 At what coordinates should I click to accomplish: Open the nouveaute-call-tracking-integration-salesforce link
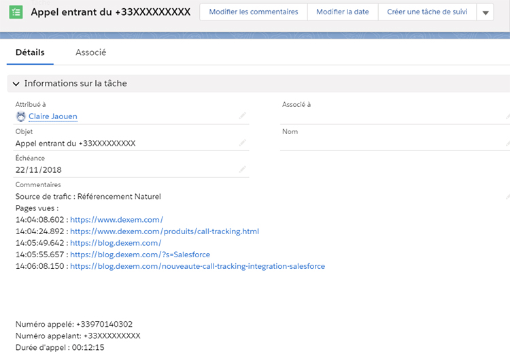pos(197,266)
